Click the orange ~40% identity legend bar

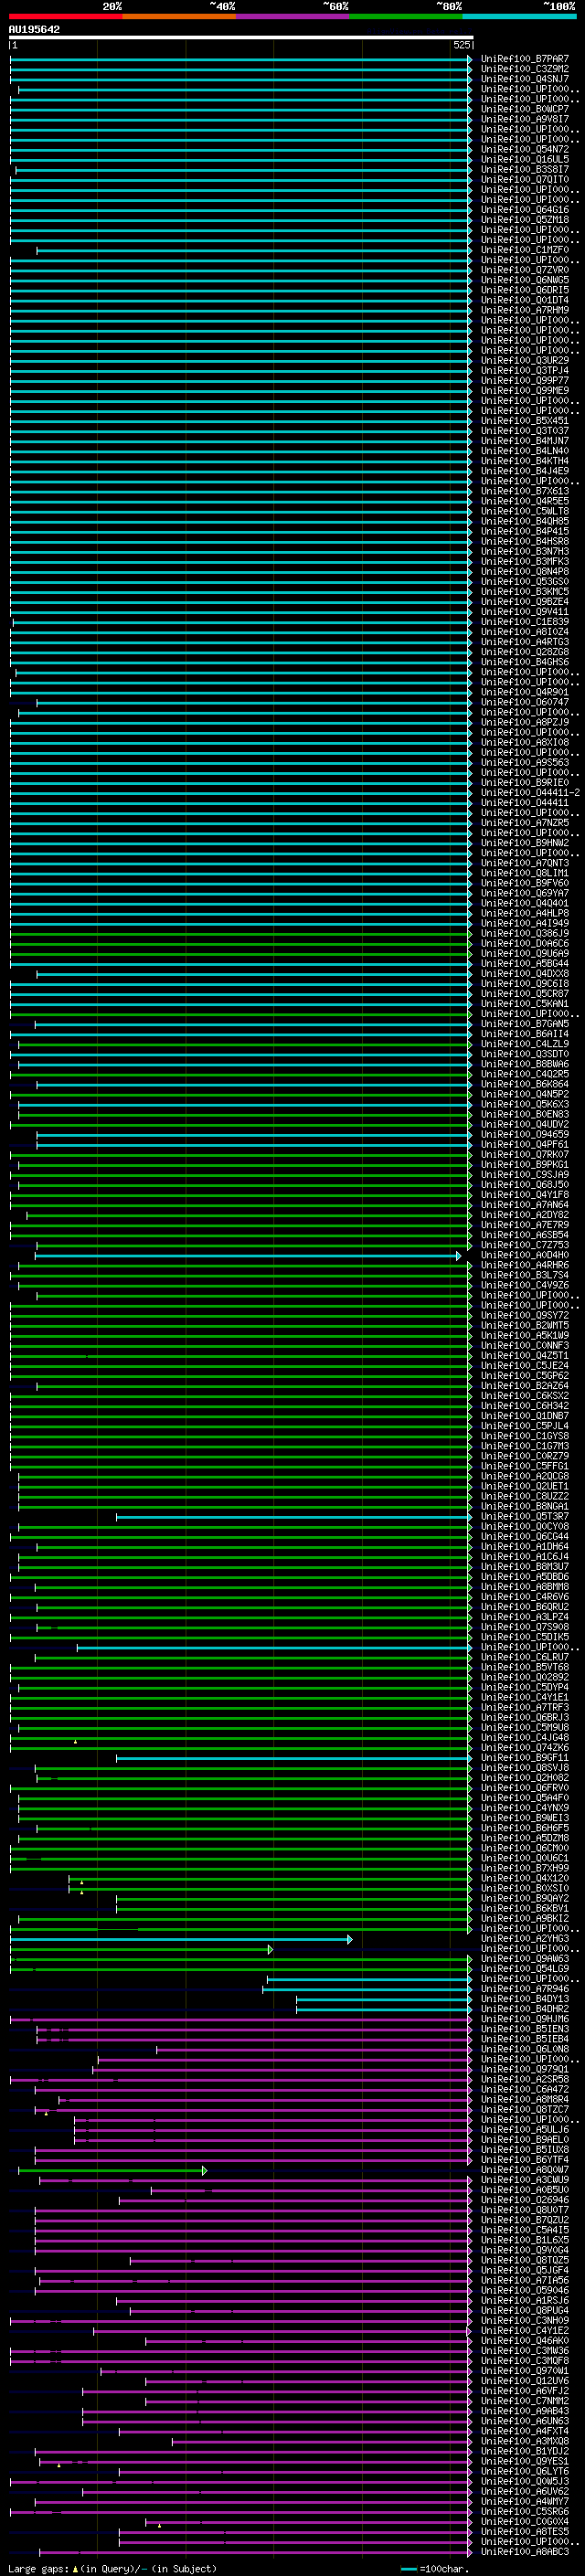179,16
